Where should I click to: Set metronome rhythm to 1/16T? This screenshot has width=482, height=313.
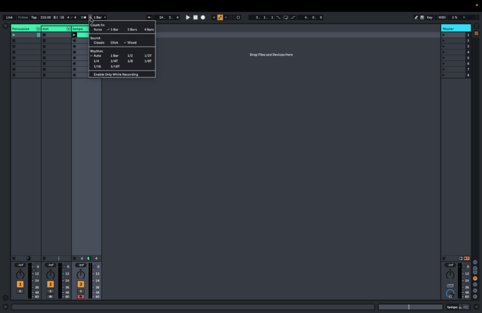click(x=115, y=66)
